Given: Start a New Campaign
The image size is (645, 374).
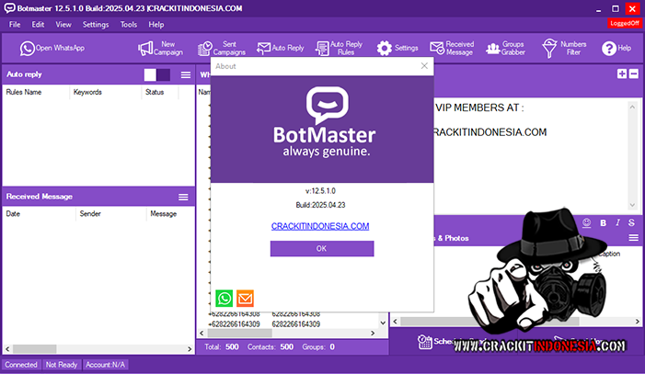Looking at the screenshot, I should 156,48.
